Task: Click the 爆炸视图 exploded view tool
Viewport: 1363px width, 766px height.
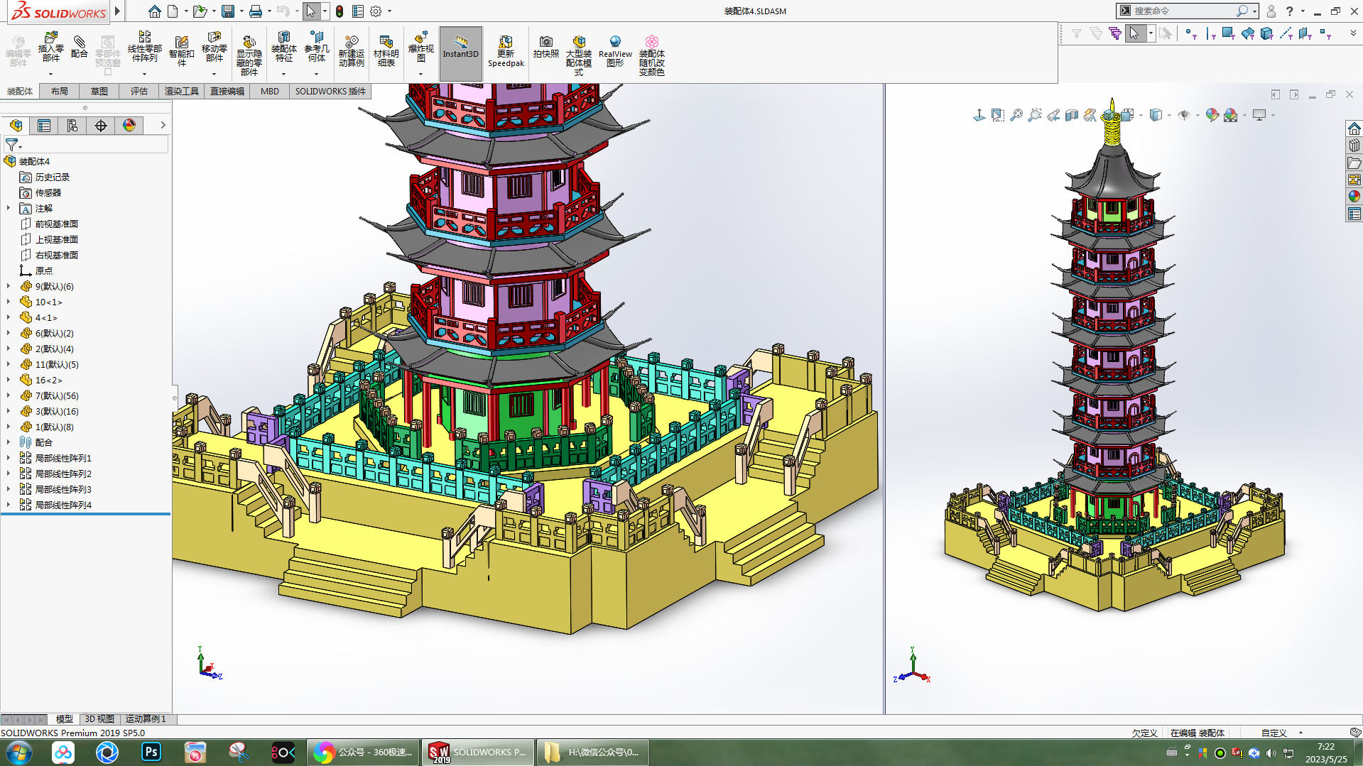Action: (420, 47)
